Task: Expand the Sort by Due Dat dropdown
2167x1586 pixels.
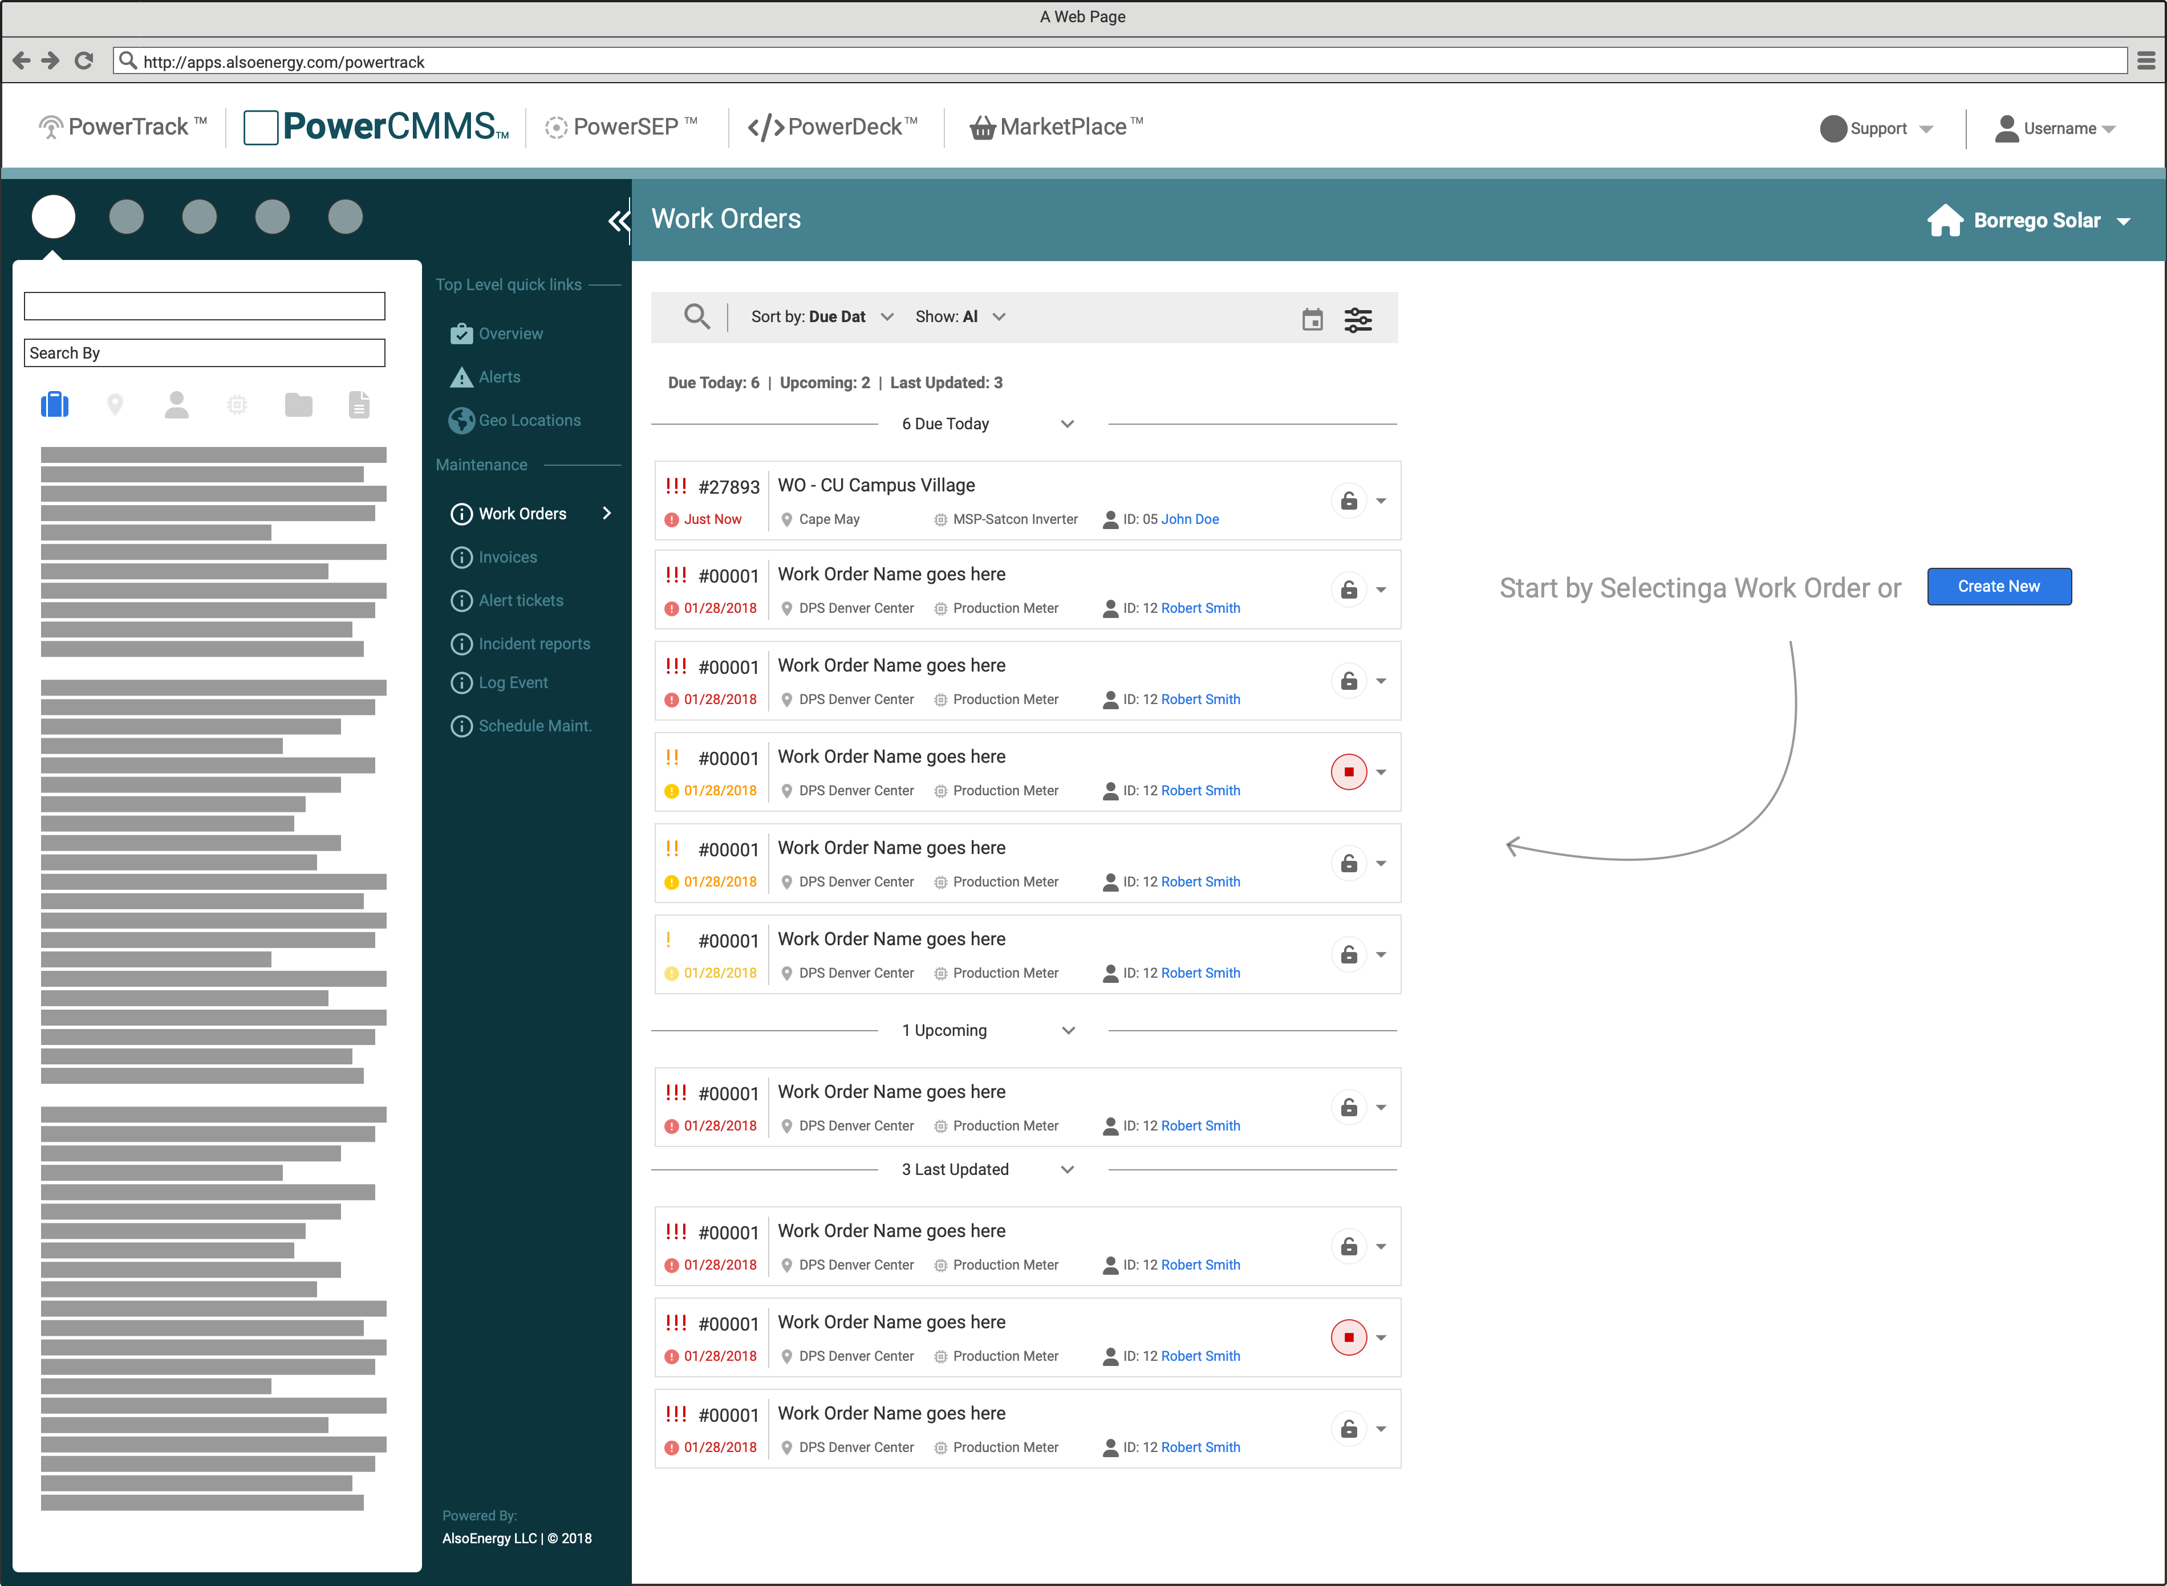Action: tap(886, 316)
